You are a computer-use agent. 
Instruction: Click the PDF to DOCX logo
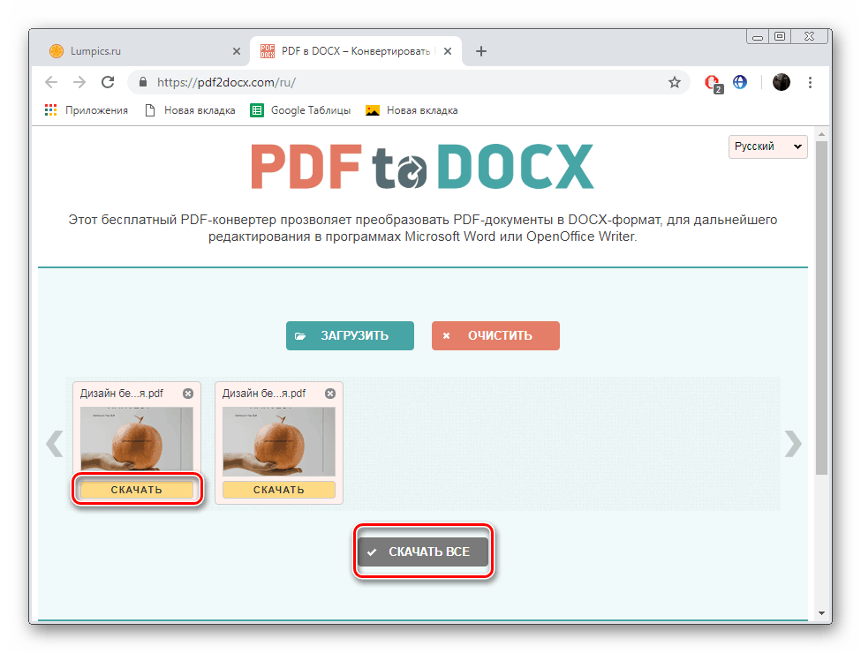coord(422,167)
